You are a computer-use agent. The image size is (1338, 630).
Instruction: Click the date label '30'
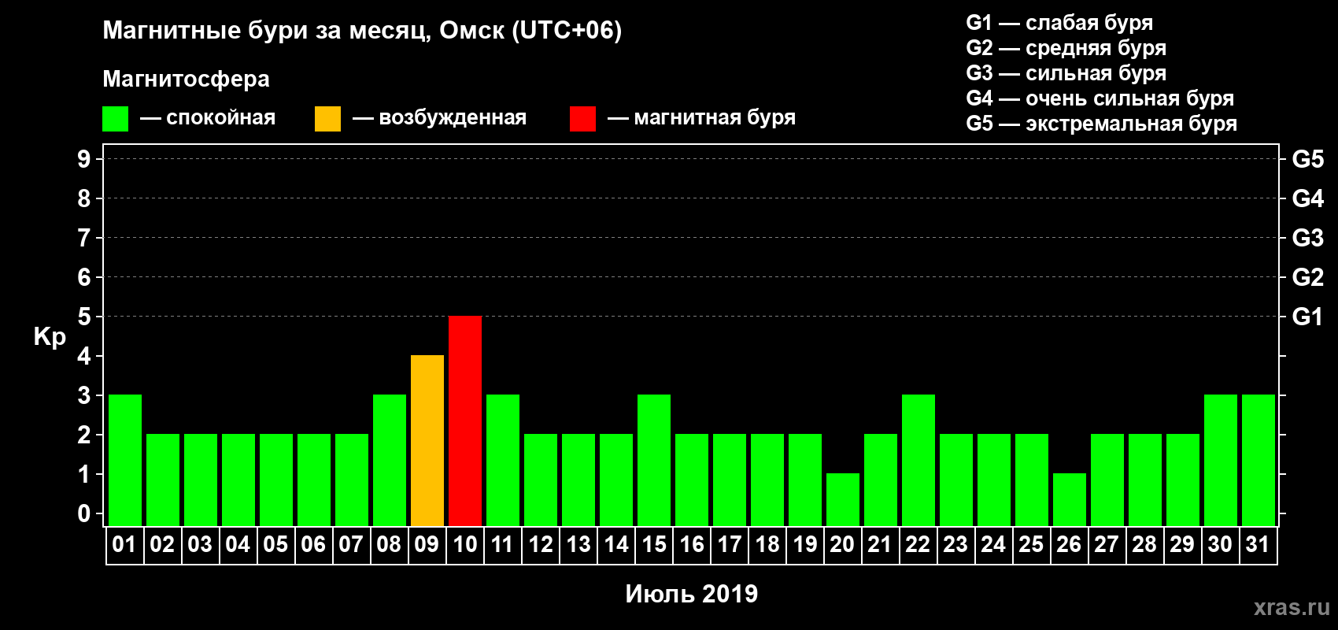coord(1220,544)
